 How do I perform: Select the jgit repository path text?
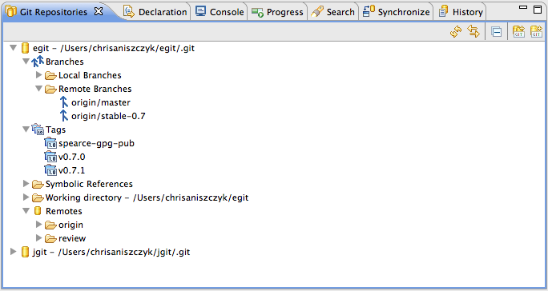click(111, 252)
